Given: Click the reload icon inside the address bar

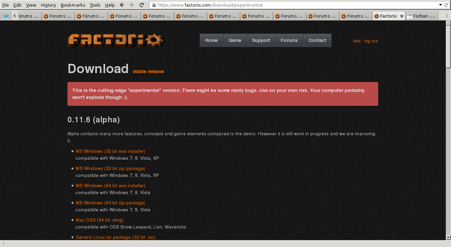Looking at the screenshot, I should click(x=446, y=5).
